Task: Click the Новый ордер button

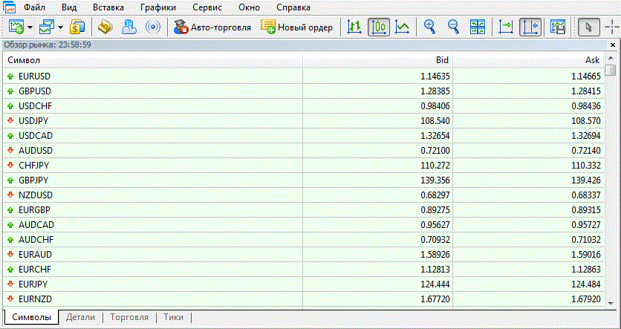Action: coord(297,27)
